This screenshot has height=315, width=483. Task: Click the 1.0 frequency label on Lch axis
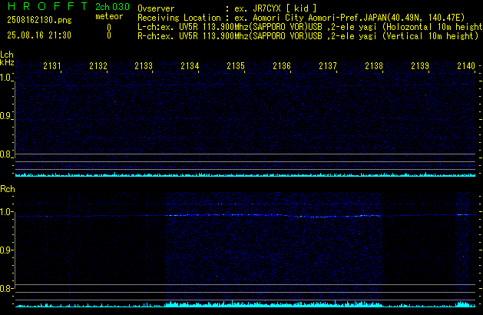point(5,78)
